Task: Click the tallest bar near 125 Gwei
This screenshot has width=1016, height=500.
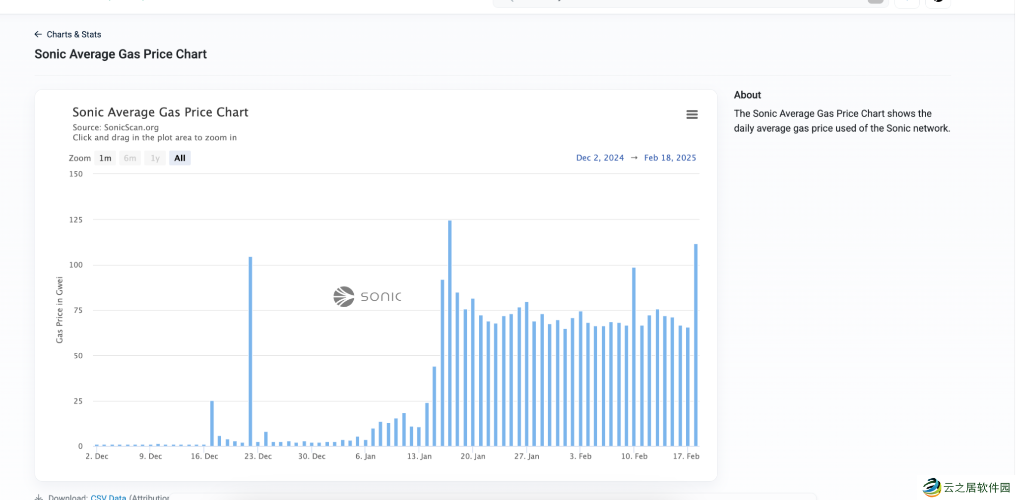Action: tap(450, 332)
